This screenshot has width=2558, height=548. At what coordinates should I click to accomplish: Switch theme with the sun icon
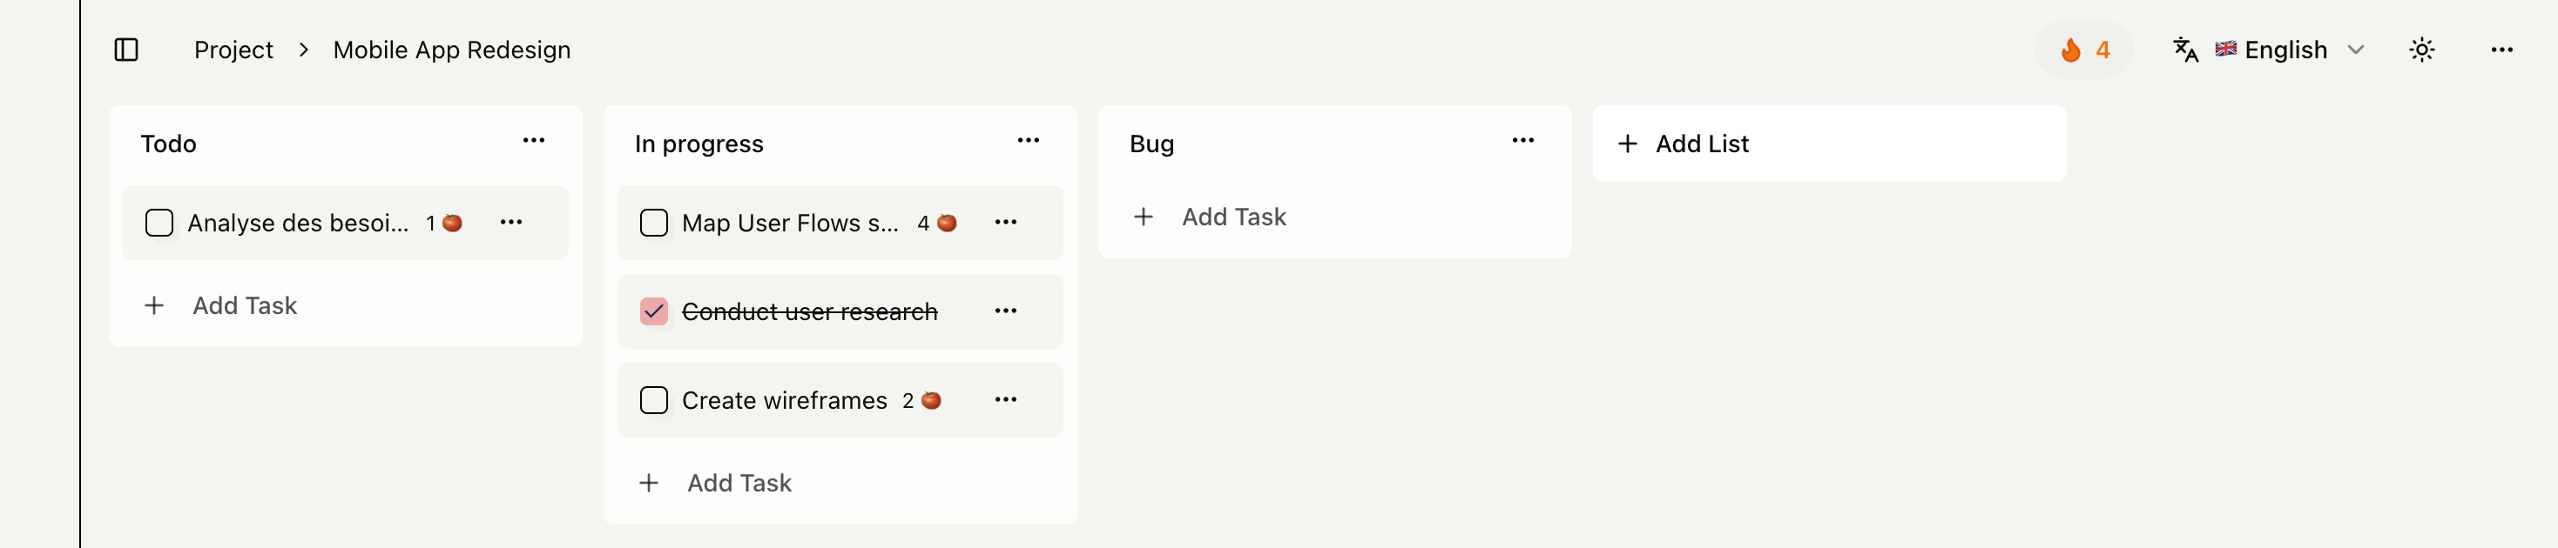(2421, 50)
